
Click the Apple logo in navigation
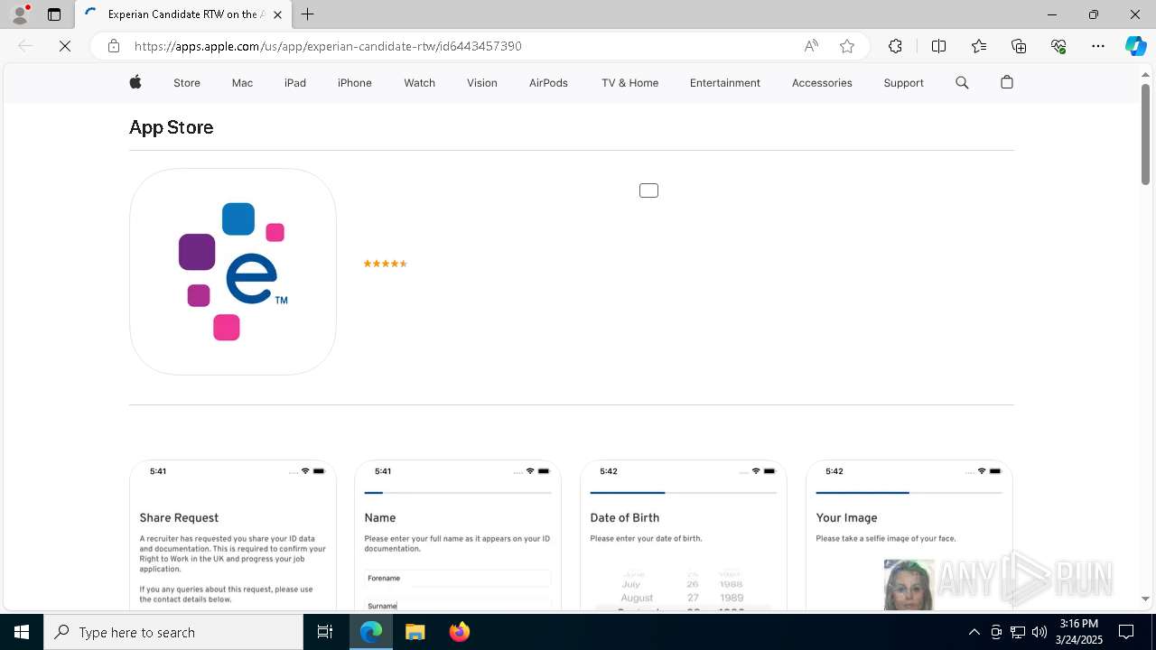click(x=135, y=82)
